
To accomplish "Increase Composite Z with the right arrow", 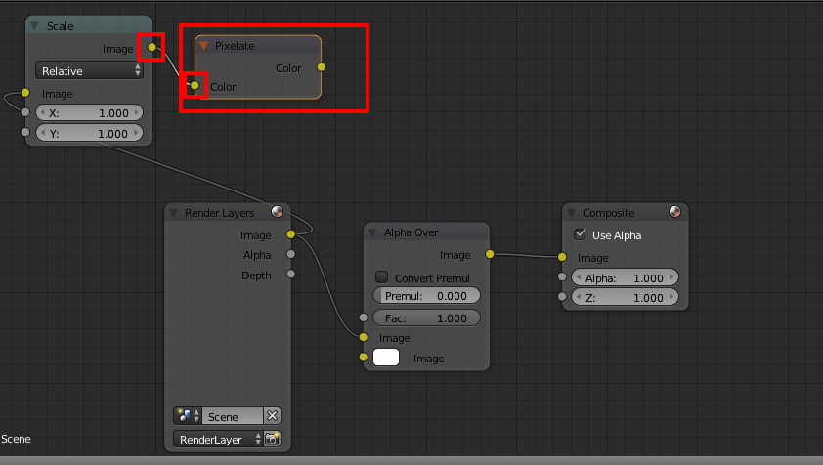I will click(671, 298).
